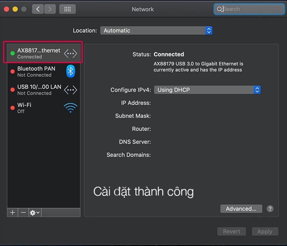
Task: Select USB 10/100 LAN service
Action: pos(39,90)
